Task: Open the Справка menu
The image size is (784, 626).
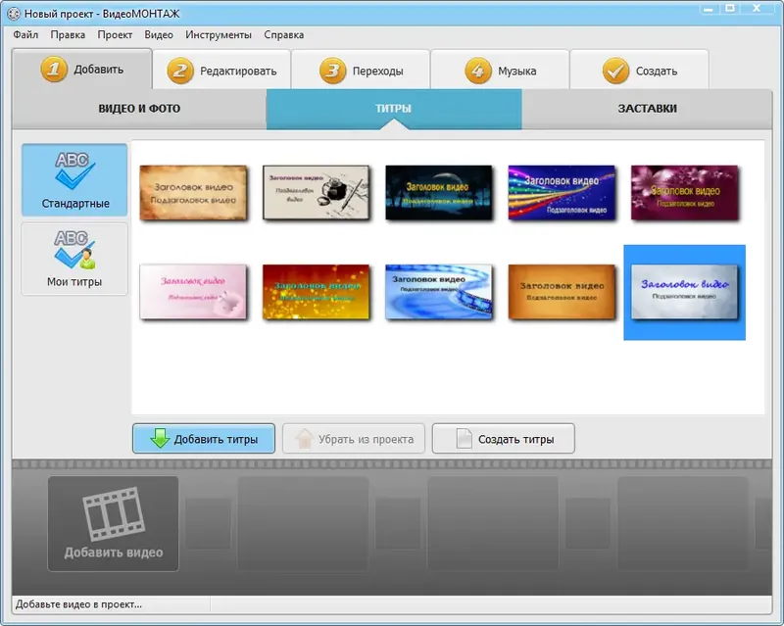Action: (283, 35)
